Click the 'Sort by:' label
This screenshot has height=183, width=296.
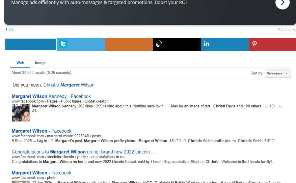[x=257, y=73]
